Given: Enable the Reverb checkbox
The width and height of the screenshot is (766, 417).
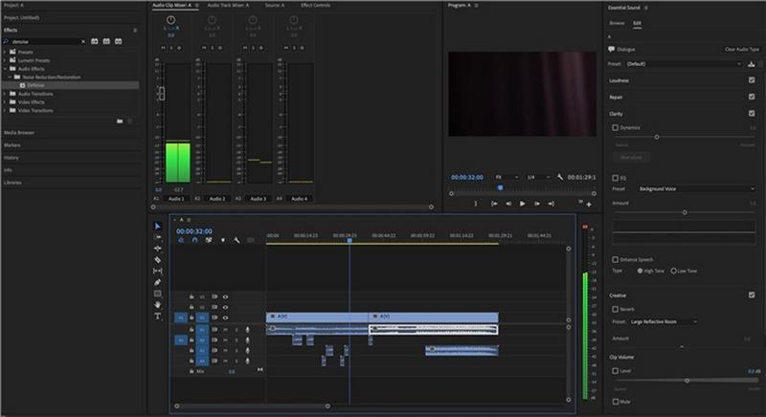Looking at the screenshot, I should (615, 309).
